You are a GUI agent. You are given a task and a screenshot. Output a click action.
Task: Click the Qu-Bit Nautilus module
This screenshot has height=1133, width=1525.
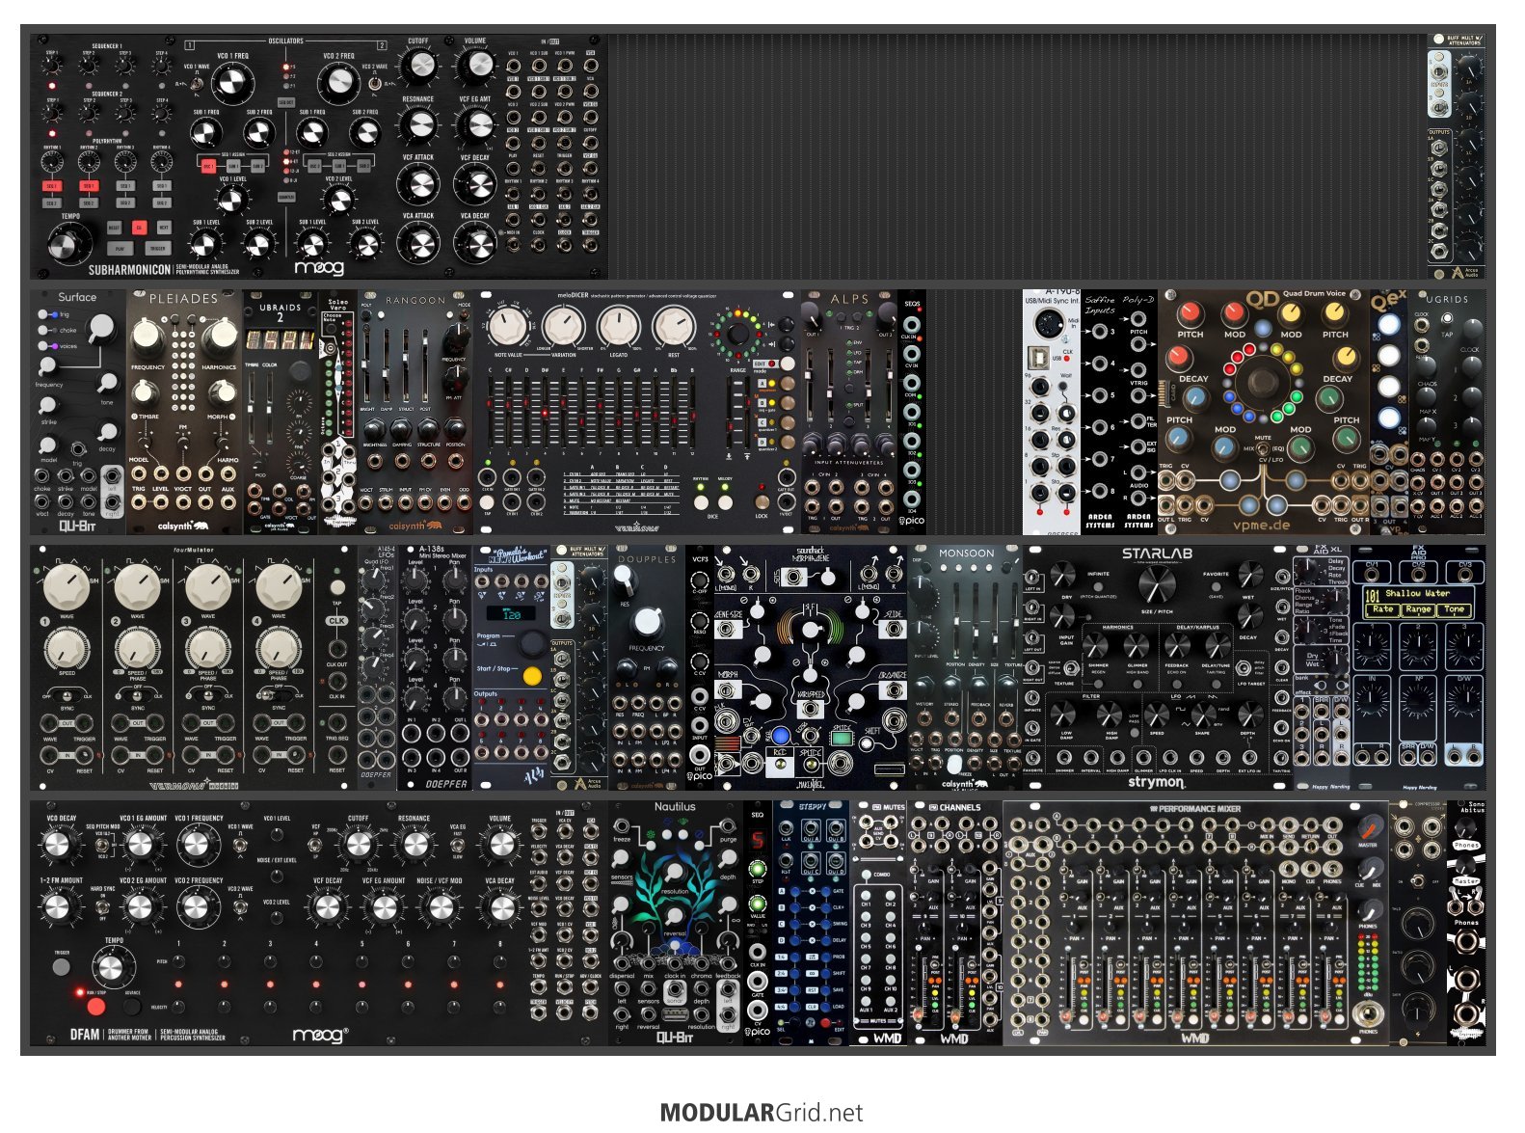tap(676, 924)
